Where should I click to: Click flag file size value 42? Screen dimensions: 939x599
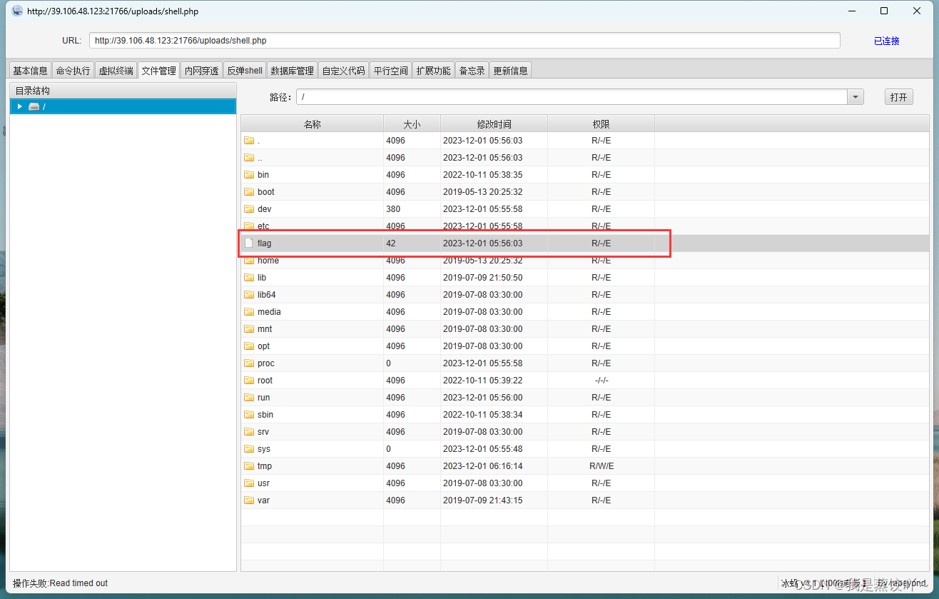click(391, 243)
